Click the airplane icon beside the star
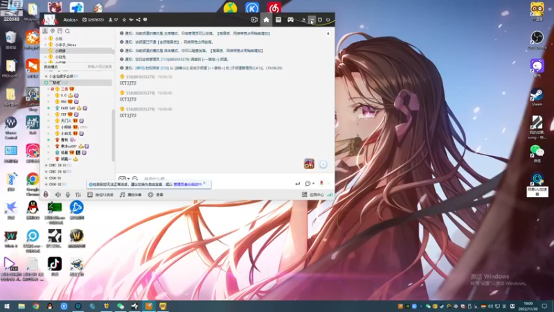The height and width of the screenshot is (312, 554). (131, 20)
